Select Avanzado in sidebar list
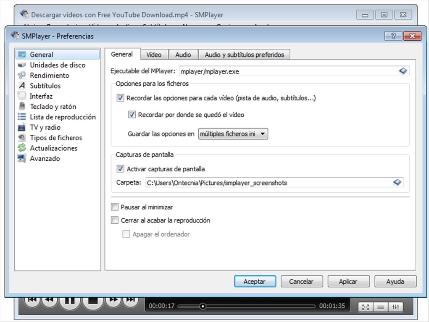The image size is (429, 322). click(x=58, y=158)
